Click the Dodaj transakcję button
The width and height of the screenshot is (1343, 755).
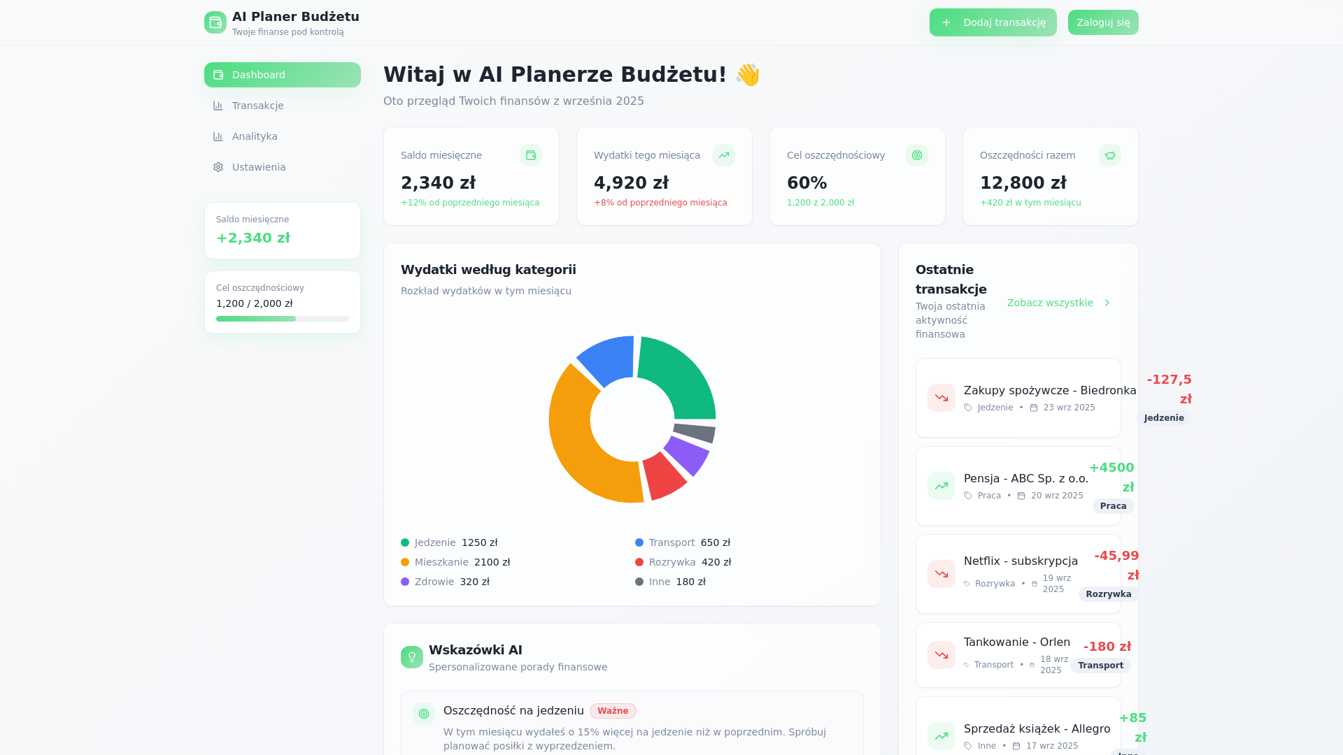coord(993,22)
